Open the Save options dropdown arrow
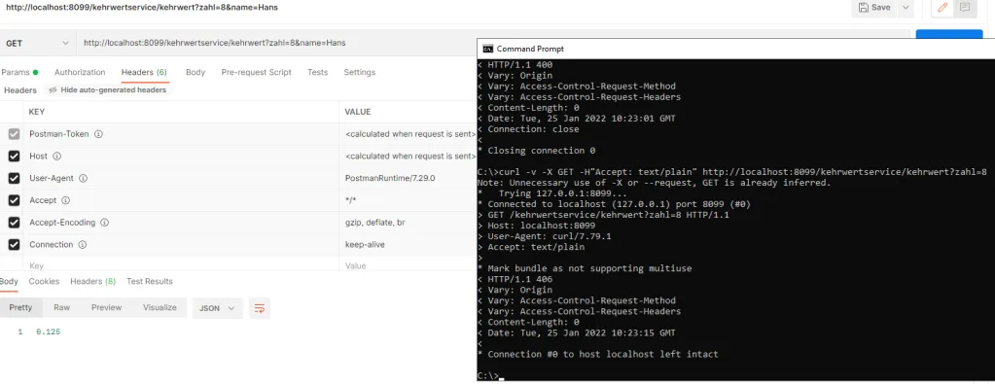The height and width of the screenshot is (384, 995). coord(905,8)
